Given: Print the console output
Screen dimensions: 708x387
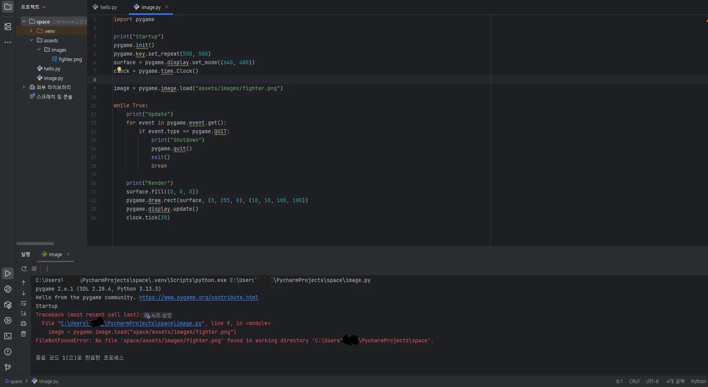Looking at the screenshot, I should 24,324.
